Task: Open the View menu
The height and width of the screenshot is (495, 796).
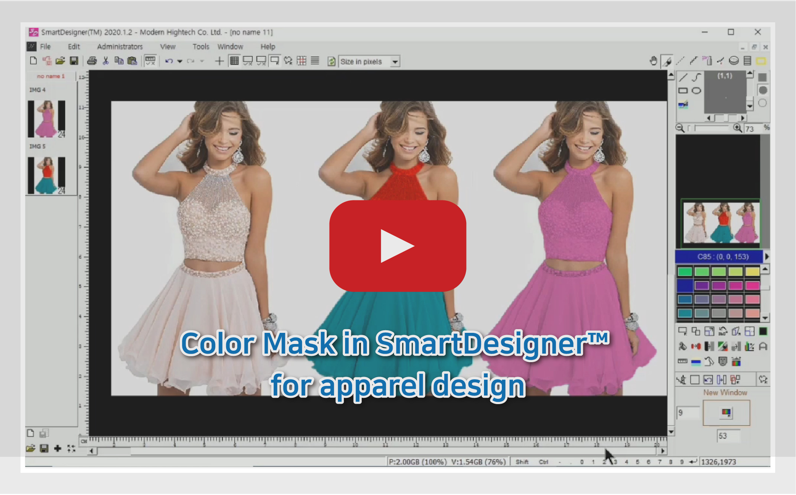Action: [x=168, y=47]
